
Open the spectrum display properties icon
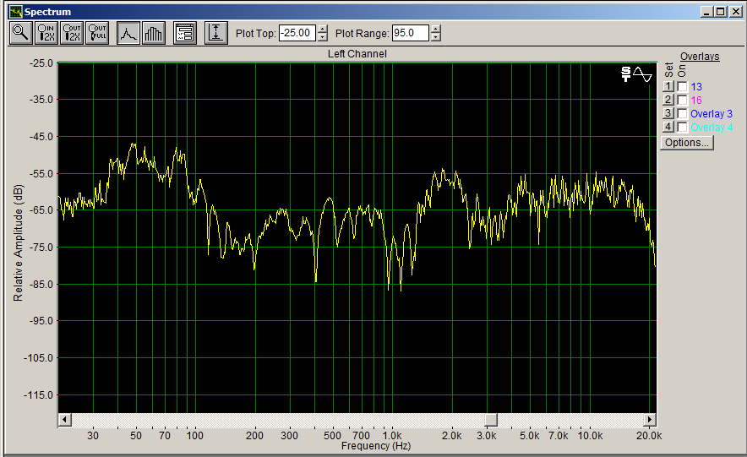185,33
